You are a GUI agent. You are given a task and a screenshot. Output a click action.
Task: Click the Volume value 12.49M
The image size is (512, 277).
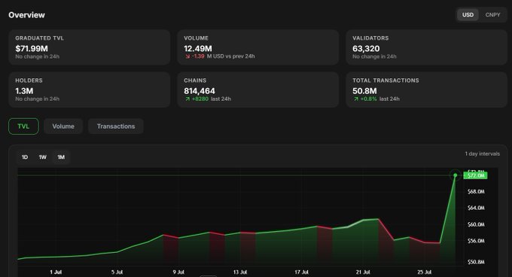click(198, 49)
